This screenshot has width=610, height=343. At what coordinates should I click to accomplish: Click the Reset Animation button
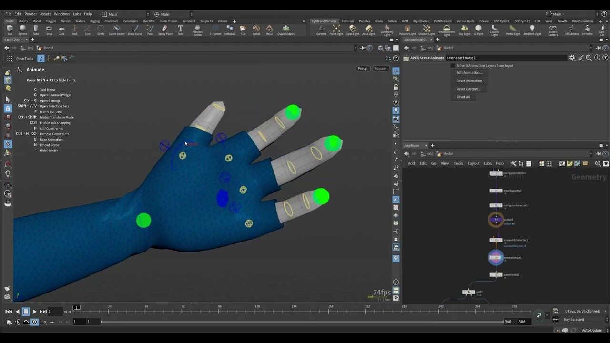tap(469, 81)
